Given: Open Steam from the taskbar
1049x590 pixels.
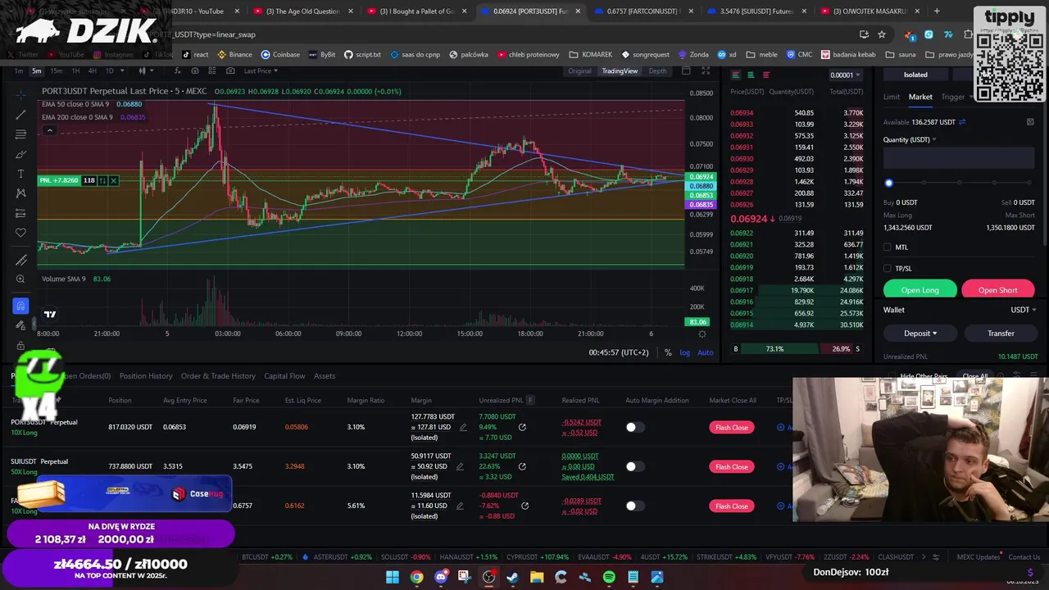Looking at the screenshot, I should [x=513, y=577].
